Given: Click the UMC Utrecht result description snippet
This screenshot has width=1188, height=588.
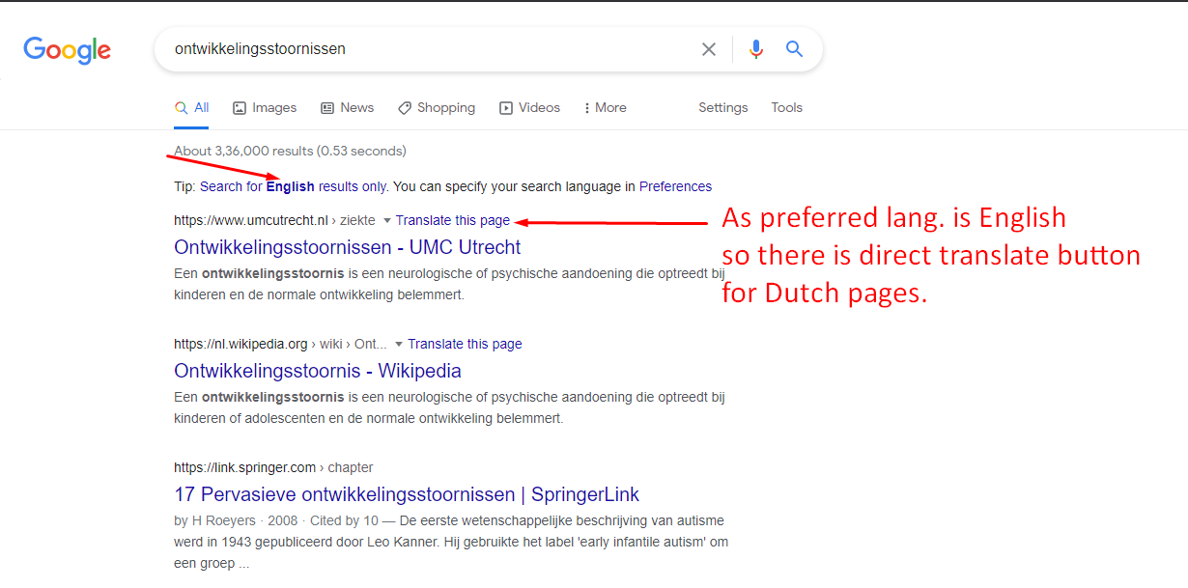Looking at the screenshot, I should [x=449, y=284].
